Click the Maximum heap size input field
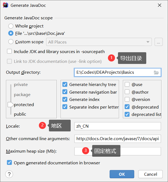The height and width of the screenshot is (182, 168). pos(117,151)
